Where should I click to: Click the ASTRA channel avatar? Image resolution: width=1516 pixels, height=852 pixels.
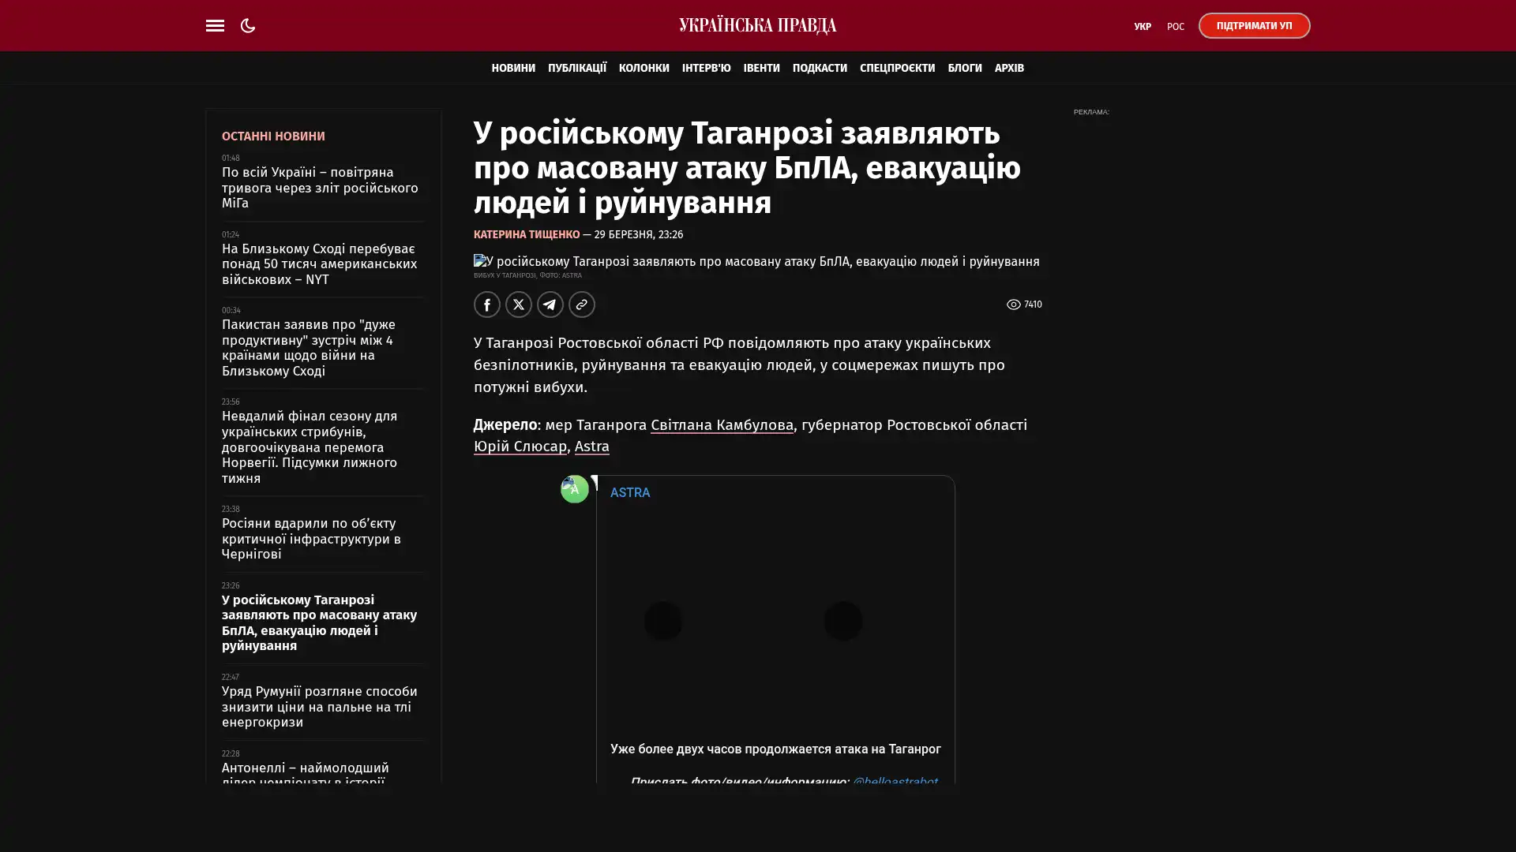[x=575, y=489]
